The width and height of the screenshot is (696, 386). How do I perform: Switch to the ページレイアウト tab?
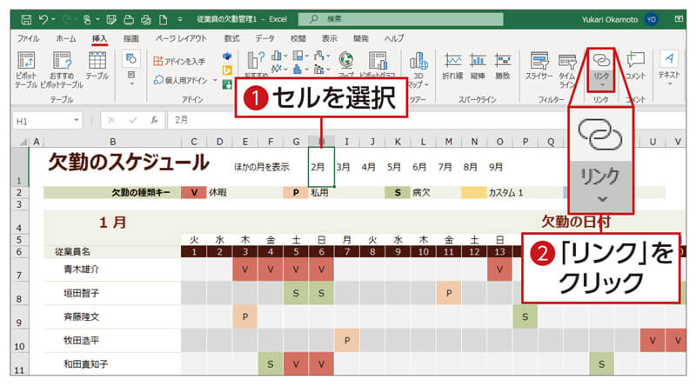click(x=181, y=38)
